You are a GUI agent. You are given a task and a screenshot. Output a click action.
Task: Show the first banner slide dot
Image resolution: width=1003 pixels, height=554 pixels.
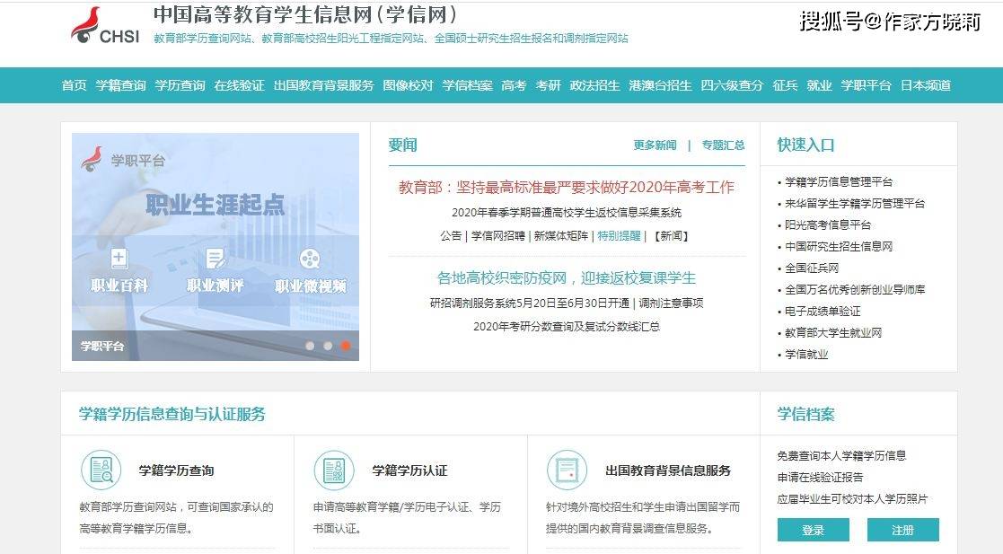(311, 346)
